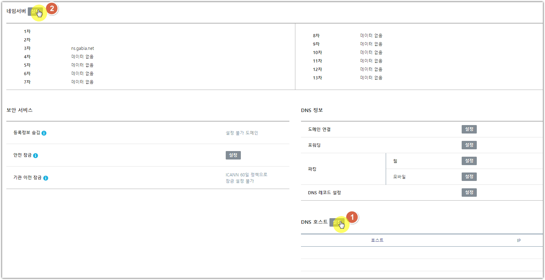The image size is (545, 280).
Task: Click the 2차 nameserver label
Action: 27,40
